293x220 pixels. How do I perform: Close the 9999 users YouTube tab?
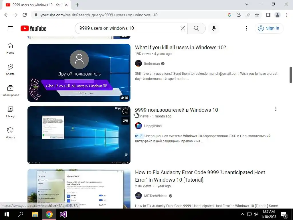[66, 5]
